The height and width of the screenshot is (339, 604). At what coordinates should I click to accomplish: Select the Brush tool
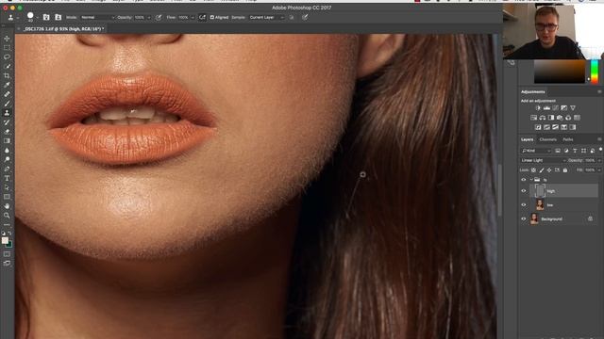click(x=7, y=104)
